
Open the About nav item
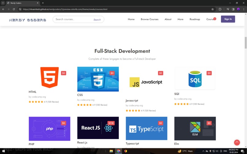(168, 19)
